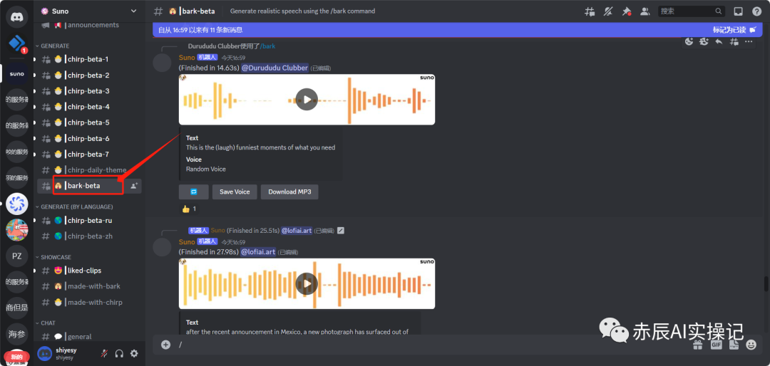This screenshot has width=770, height=366.
Task: Toggle channel notification mute bell
Action: point(608,11)
